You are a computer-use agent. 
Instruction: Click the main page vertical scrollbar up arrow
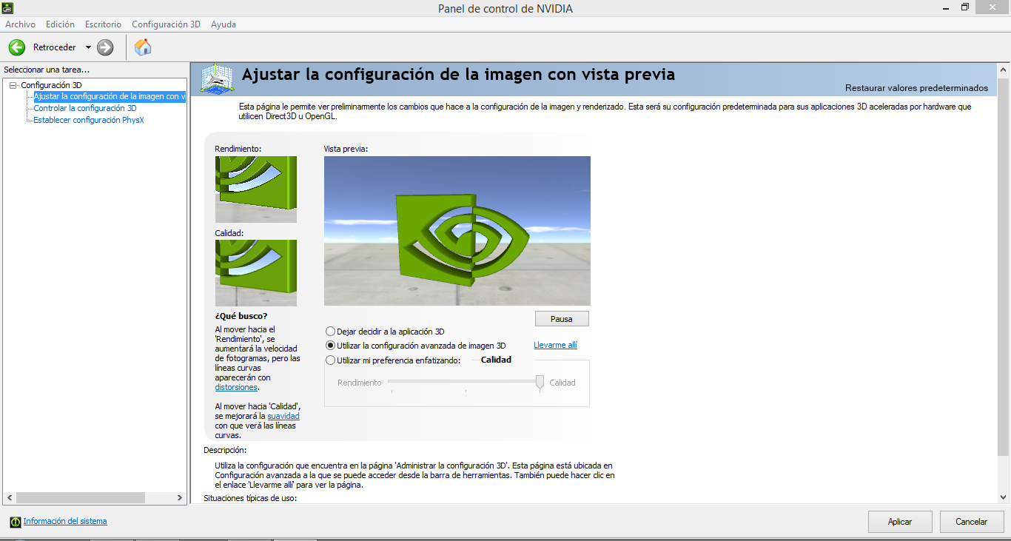1004,70
